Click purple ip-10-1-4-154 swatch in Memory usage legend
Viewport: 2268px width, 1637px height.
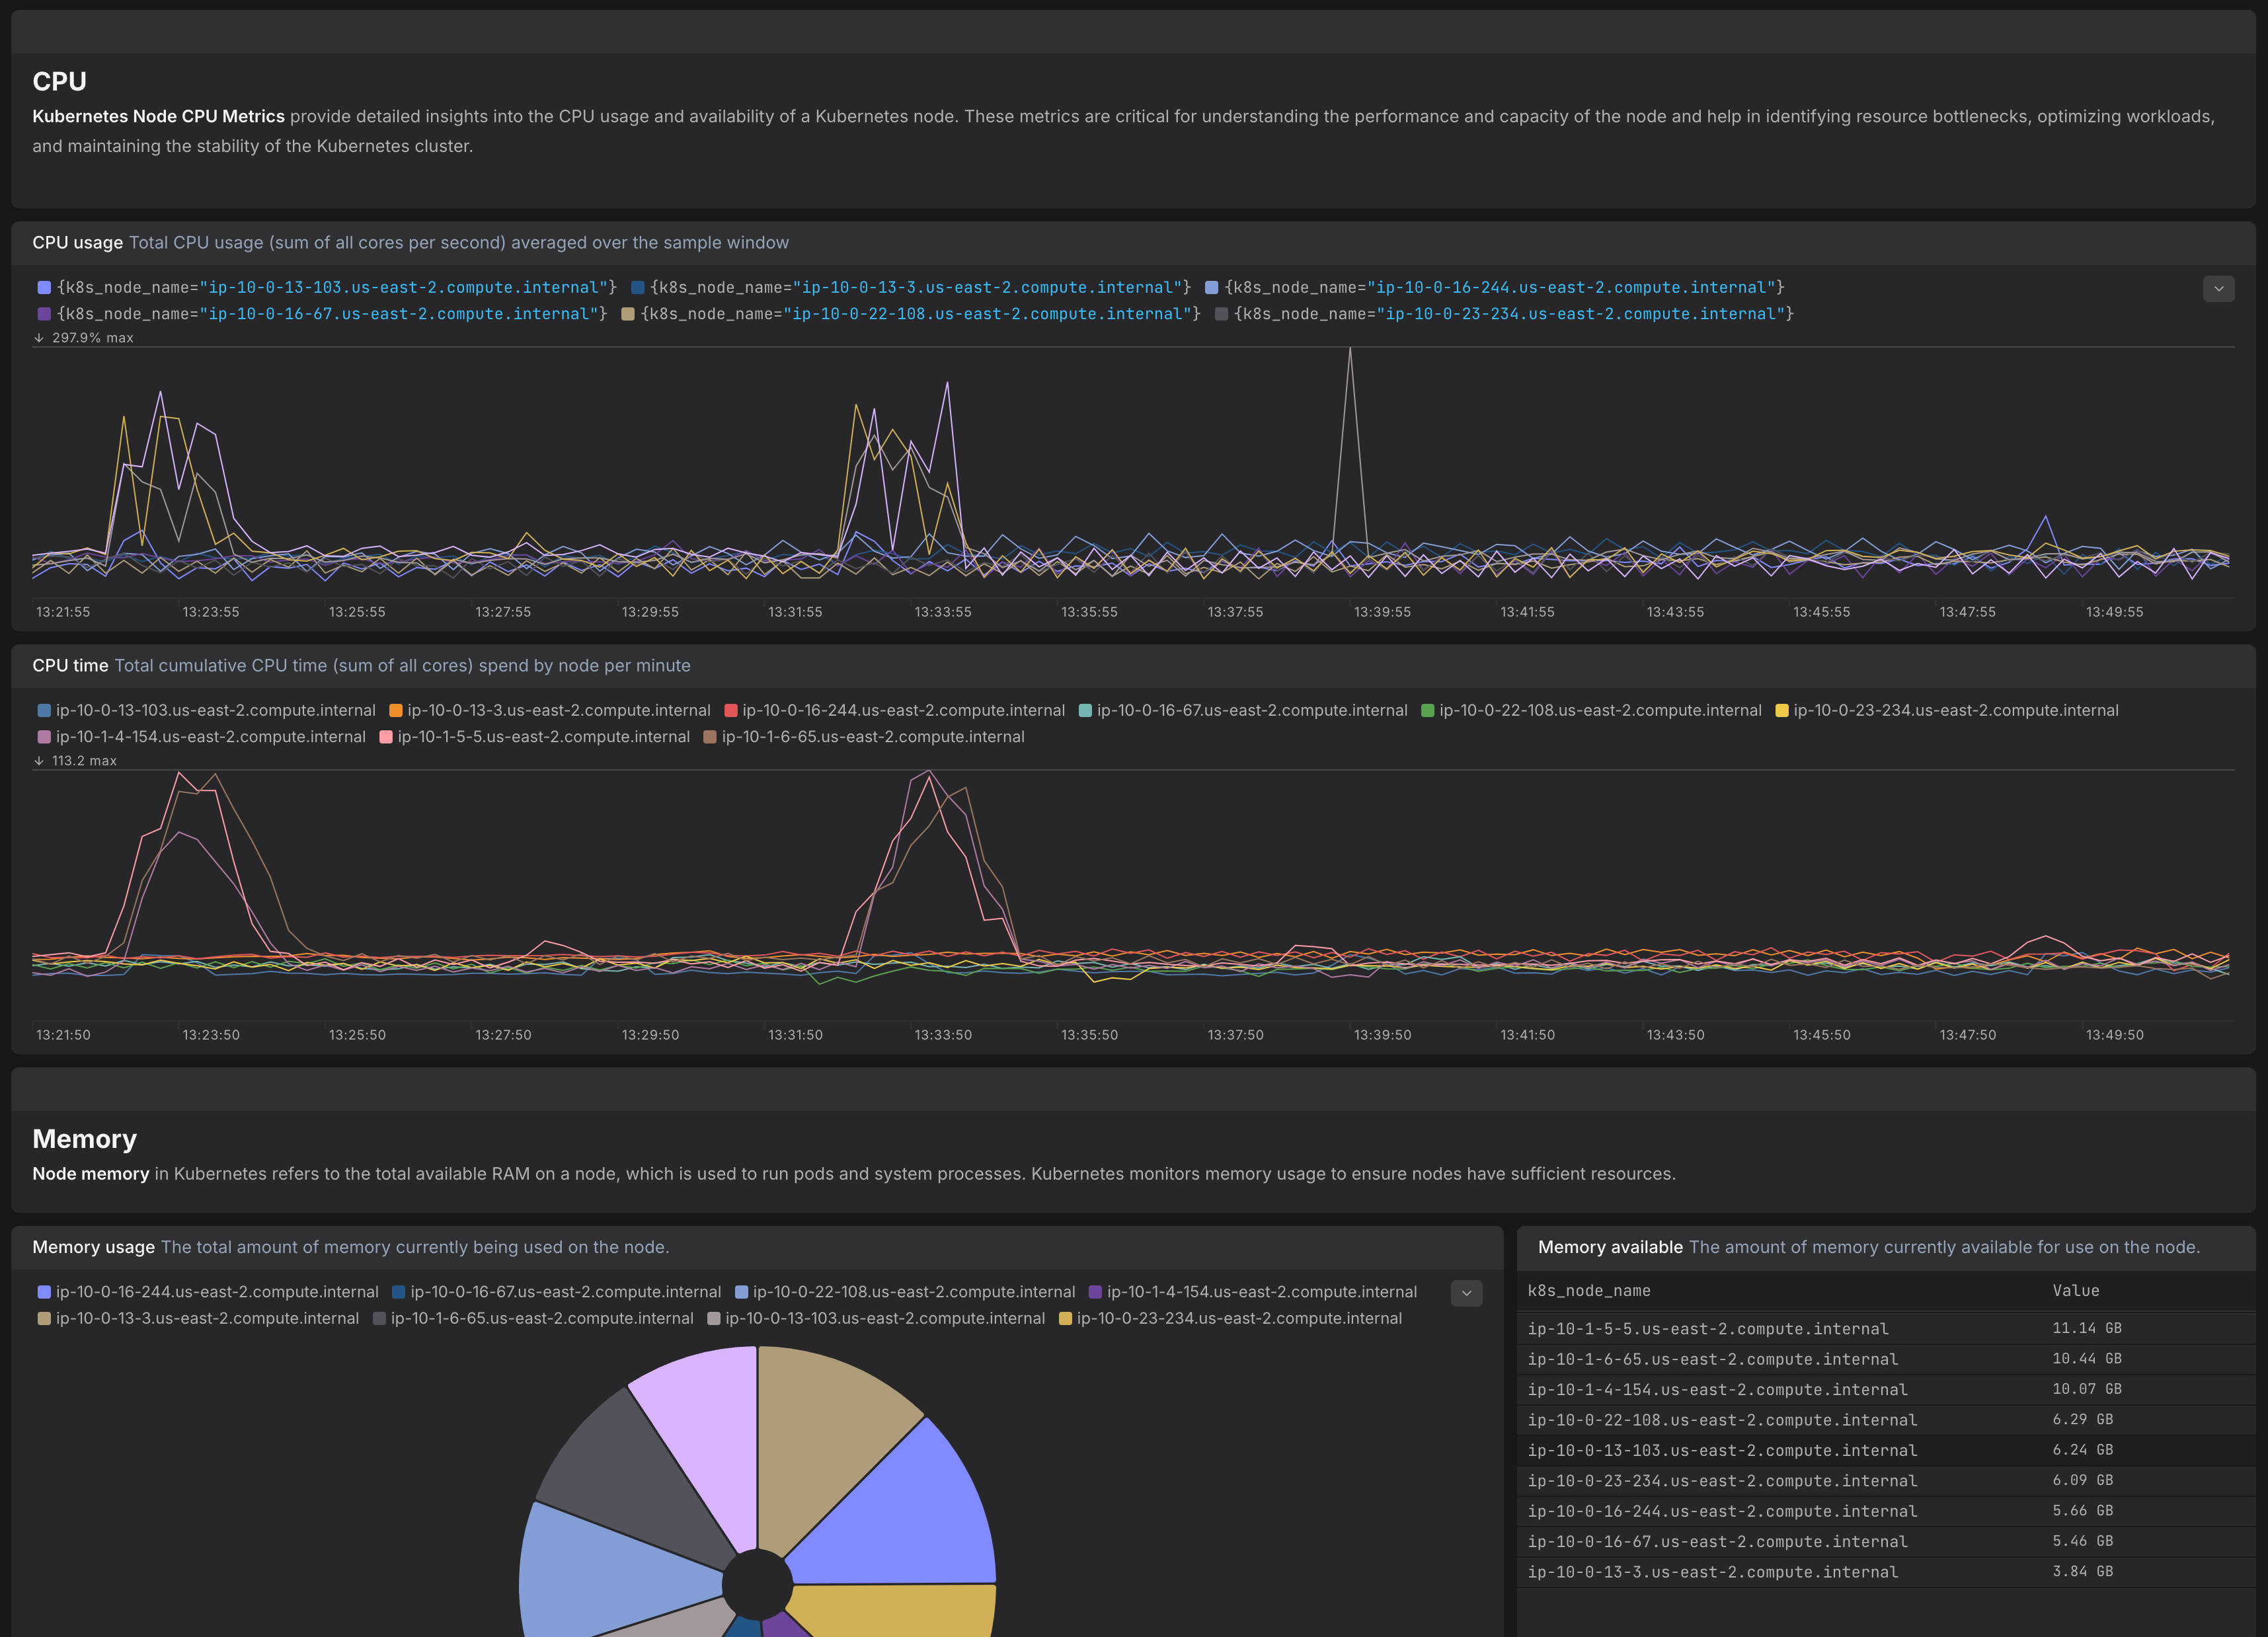(1095, 1293)
